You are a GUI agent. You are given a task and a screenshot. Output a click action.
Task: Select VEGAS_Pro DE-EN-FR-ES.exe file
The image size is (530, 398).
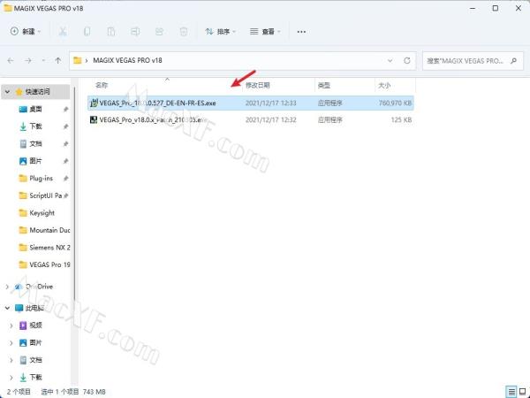(251, 103)
